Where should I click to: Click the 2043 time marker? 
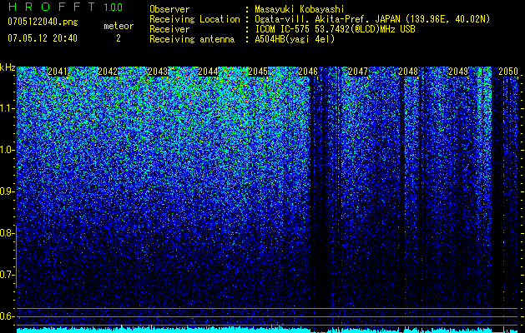point(158,72)
